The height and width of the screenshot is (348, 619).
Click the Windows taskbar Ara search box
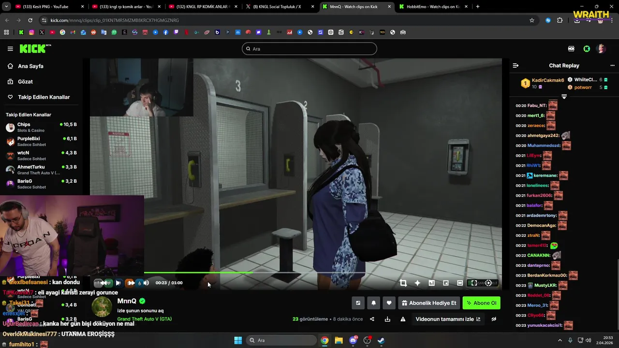280,340
